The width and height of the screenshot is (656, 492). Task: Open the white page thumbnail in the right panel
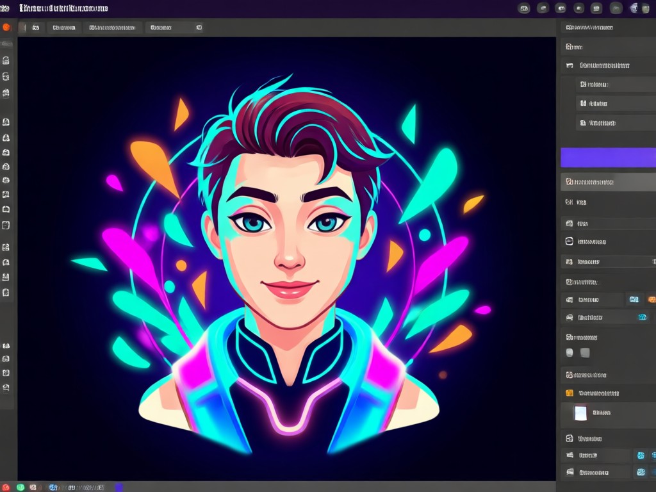pyautogui.click(x=580, y=413)
